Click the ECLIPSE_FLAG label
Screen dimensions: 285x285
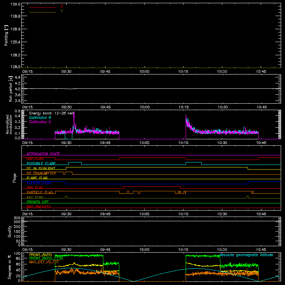coord(39,183)
